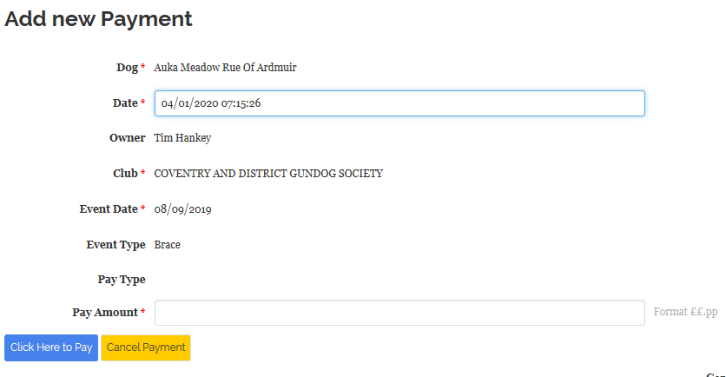Click the event date value 08/09/2019
This screenshot has width=726, height=377.
[182, 209]
